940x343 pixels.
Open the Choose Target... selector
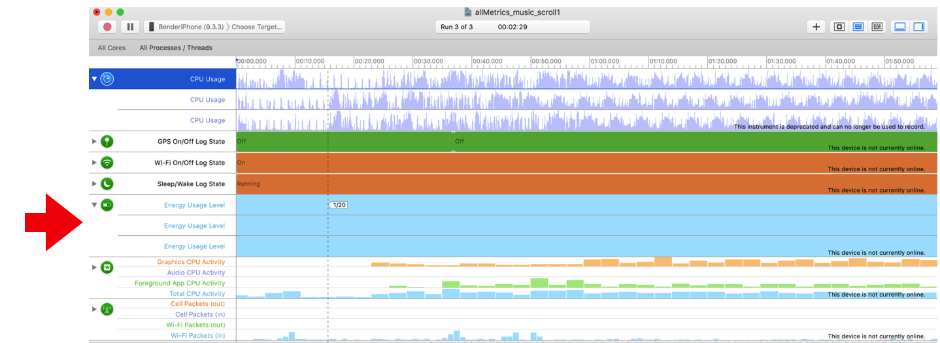(256, 27)
